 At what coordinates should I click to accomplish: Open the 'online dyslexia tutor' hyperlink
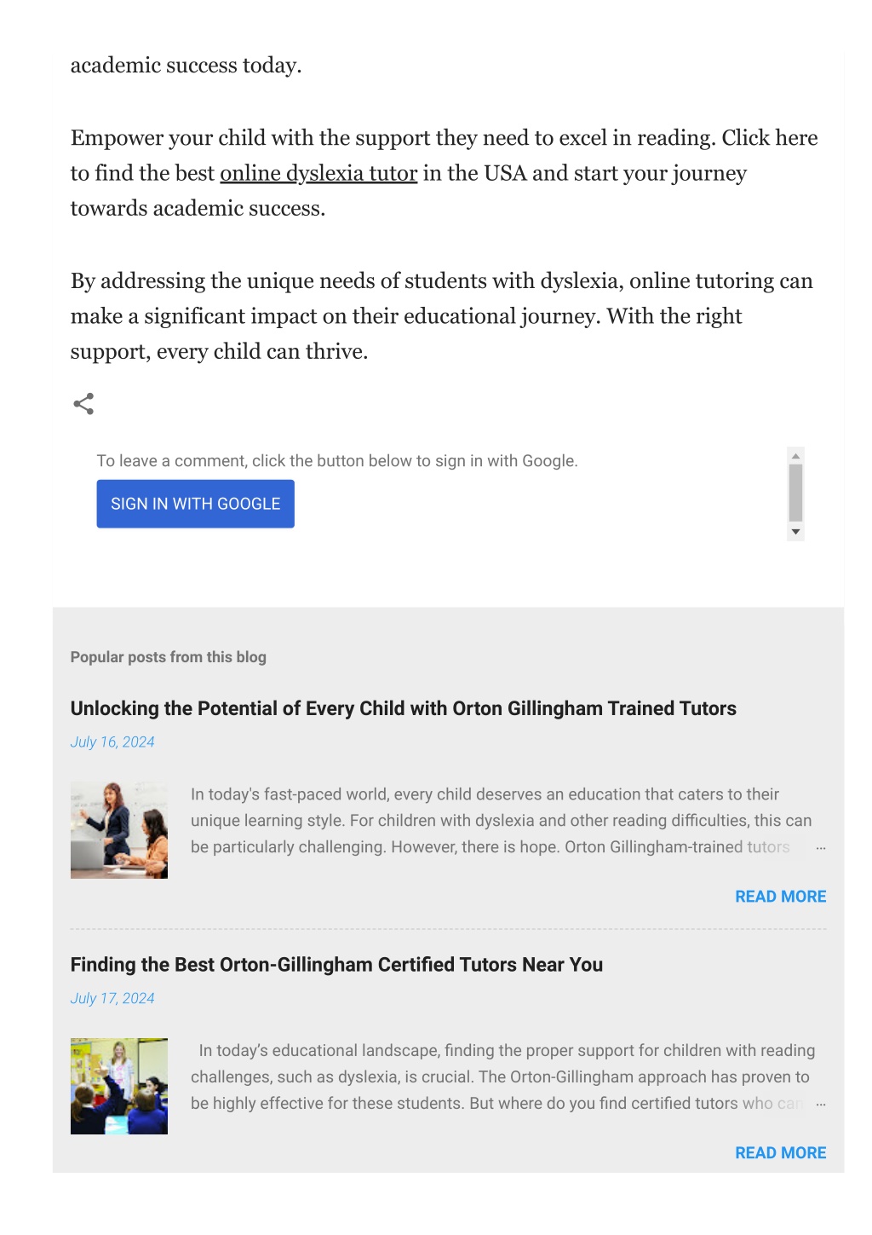pyautogui.click(x=318, y=173)
